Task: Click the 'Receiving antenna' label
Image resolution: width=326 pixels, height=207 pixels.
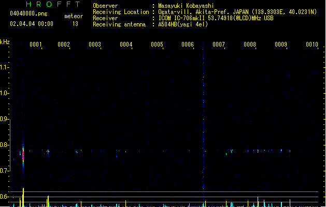Action: [119, 24]
